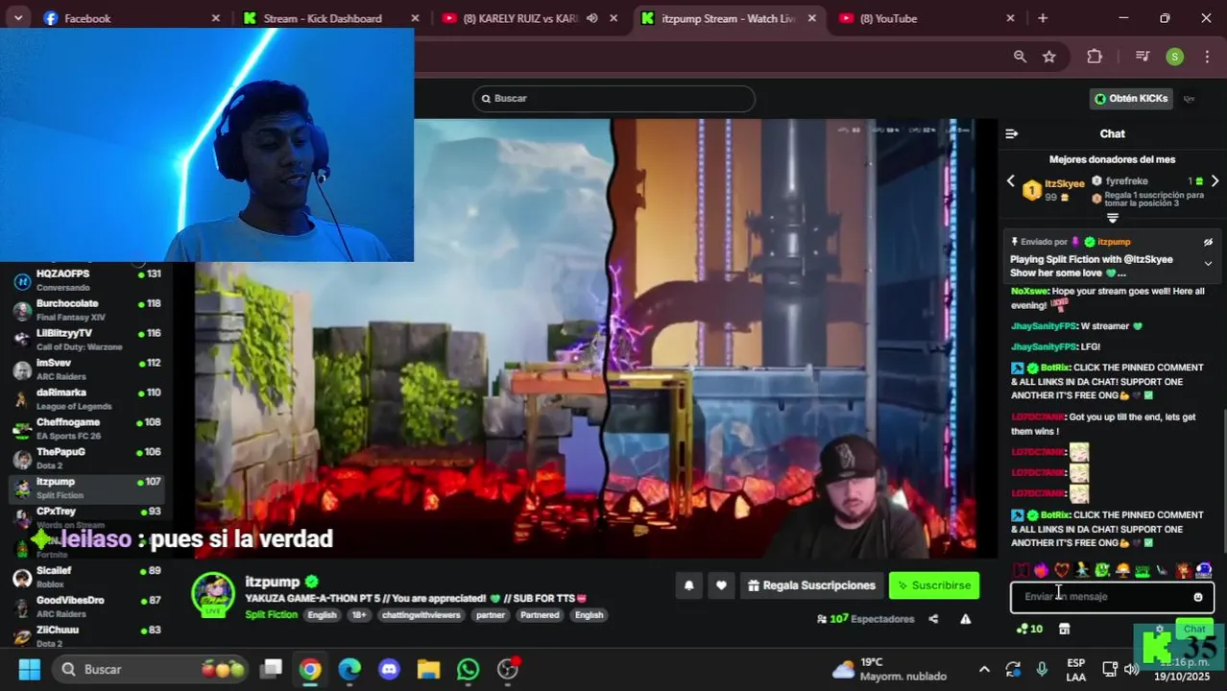The image size is (1227, 691).
Task: Open imSvev channel in the sidebar
Action: [x=86, y=369]
